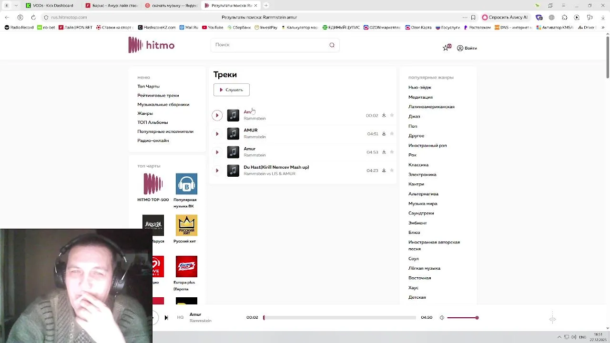The height and width of the screenshot is (343, 610).
Task: Switch to Барыс – Амур browser tab
Action: [x=112, y=5]
